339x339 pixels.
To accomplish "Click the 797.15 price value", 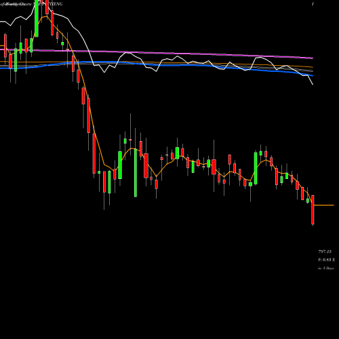I will [325, 252].
